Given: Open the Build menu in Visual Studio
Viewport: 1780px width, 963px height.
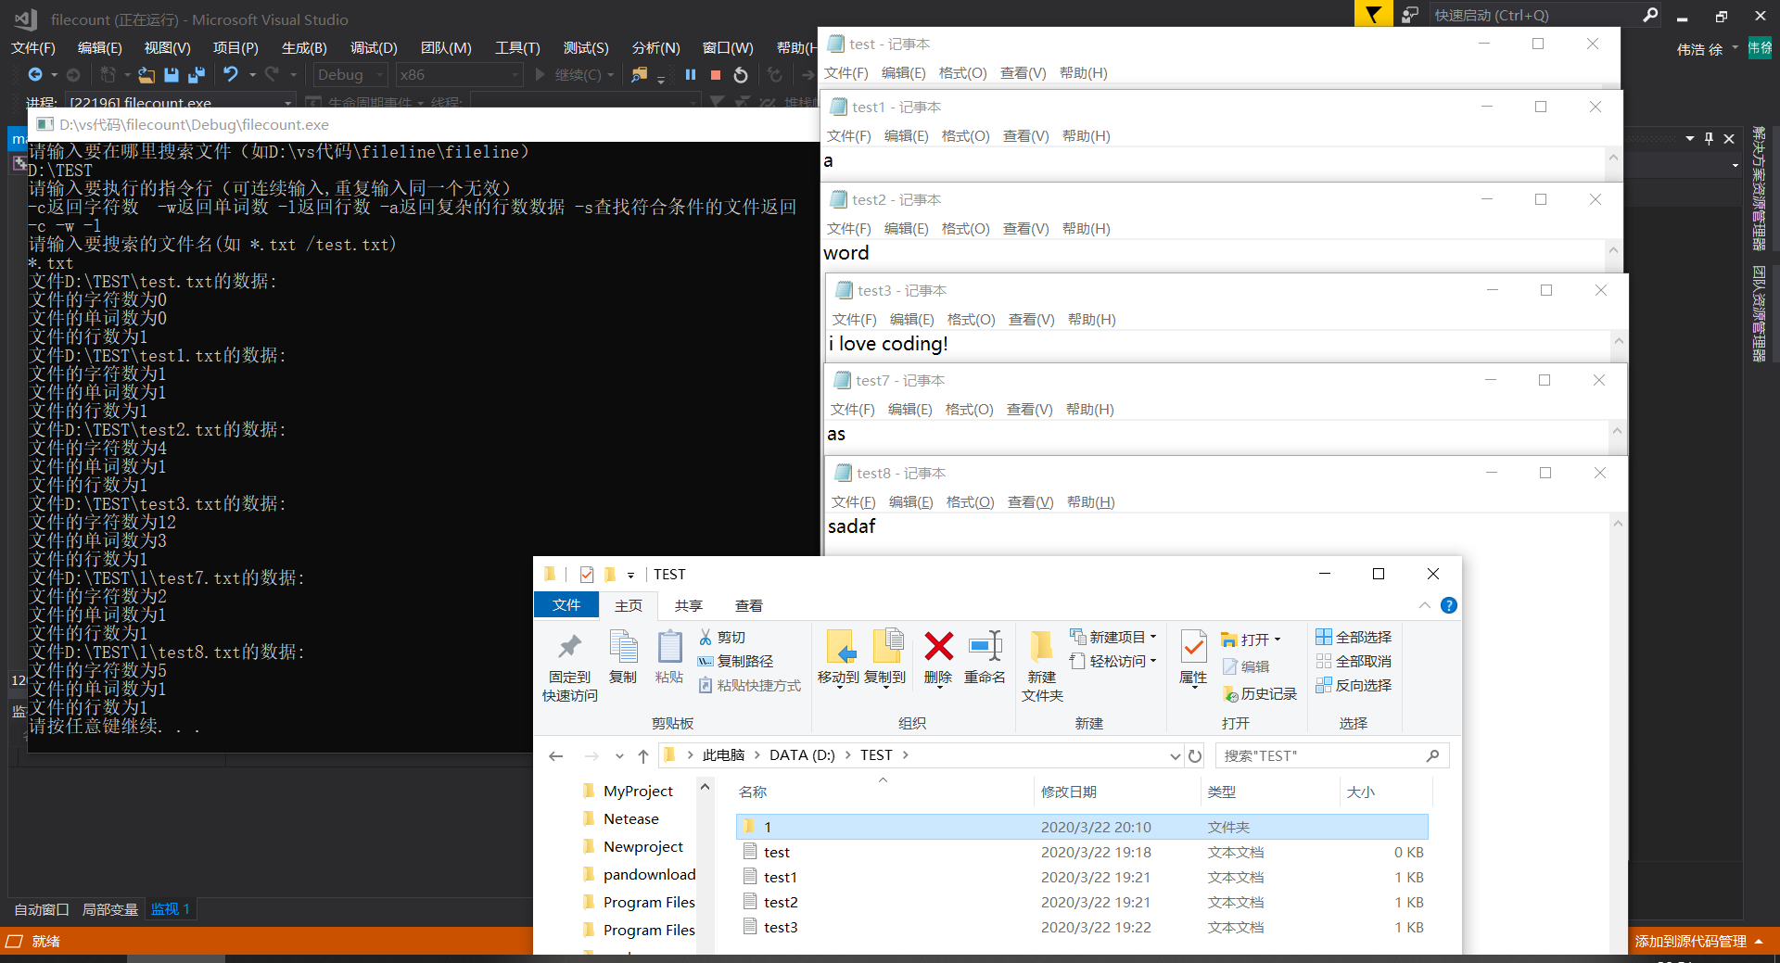Looking at the screenshot, I should 304,47.
